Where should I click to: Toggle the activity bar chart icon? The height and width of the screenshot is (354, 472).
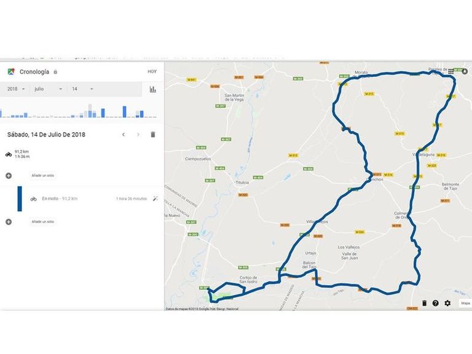[152, 89]
